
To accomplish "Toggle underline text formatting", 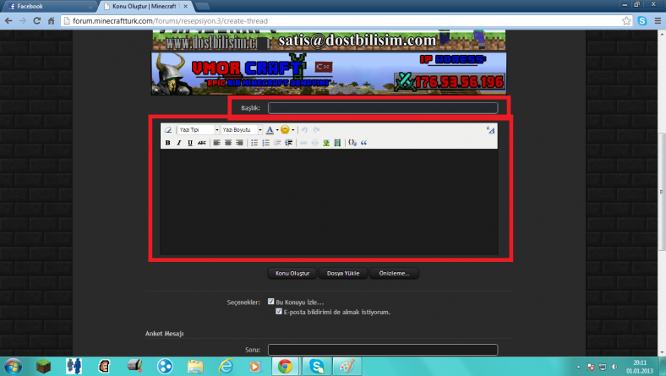I will (190, 143).
